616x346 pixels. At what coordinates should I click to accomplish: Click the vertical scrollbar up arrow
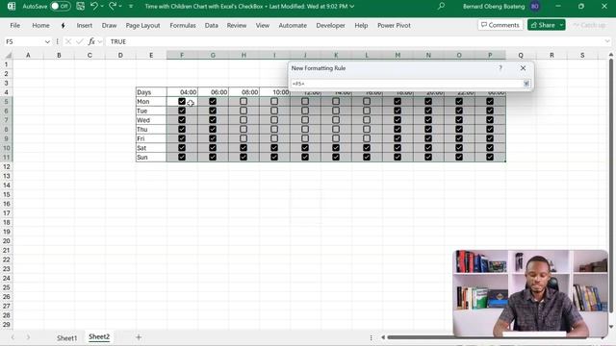[x=611, y=55]
